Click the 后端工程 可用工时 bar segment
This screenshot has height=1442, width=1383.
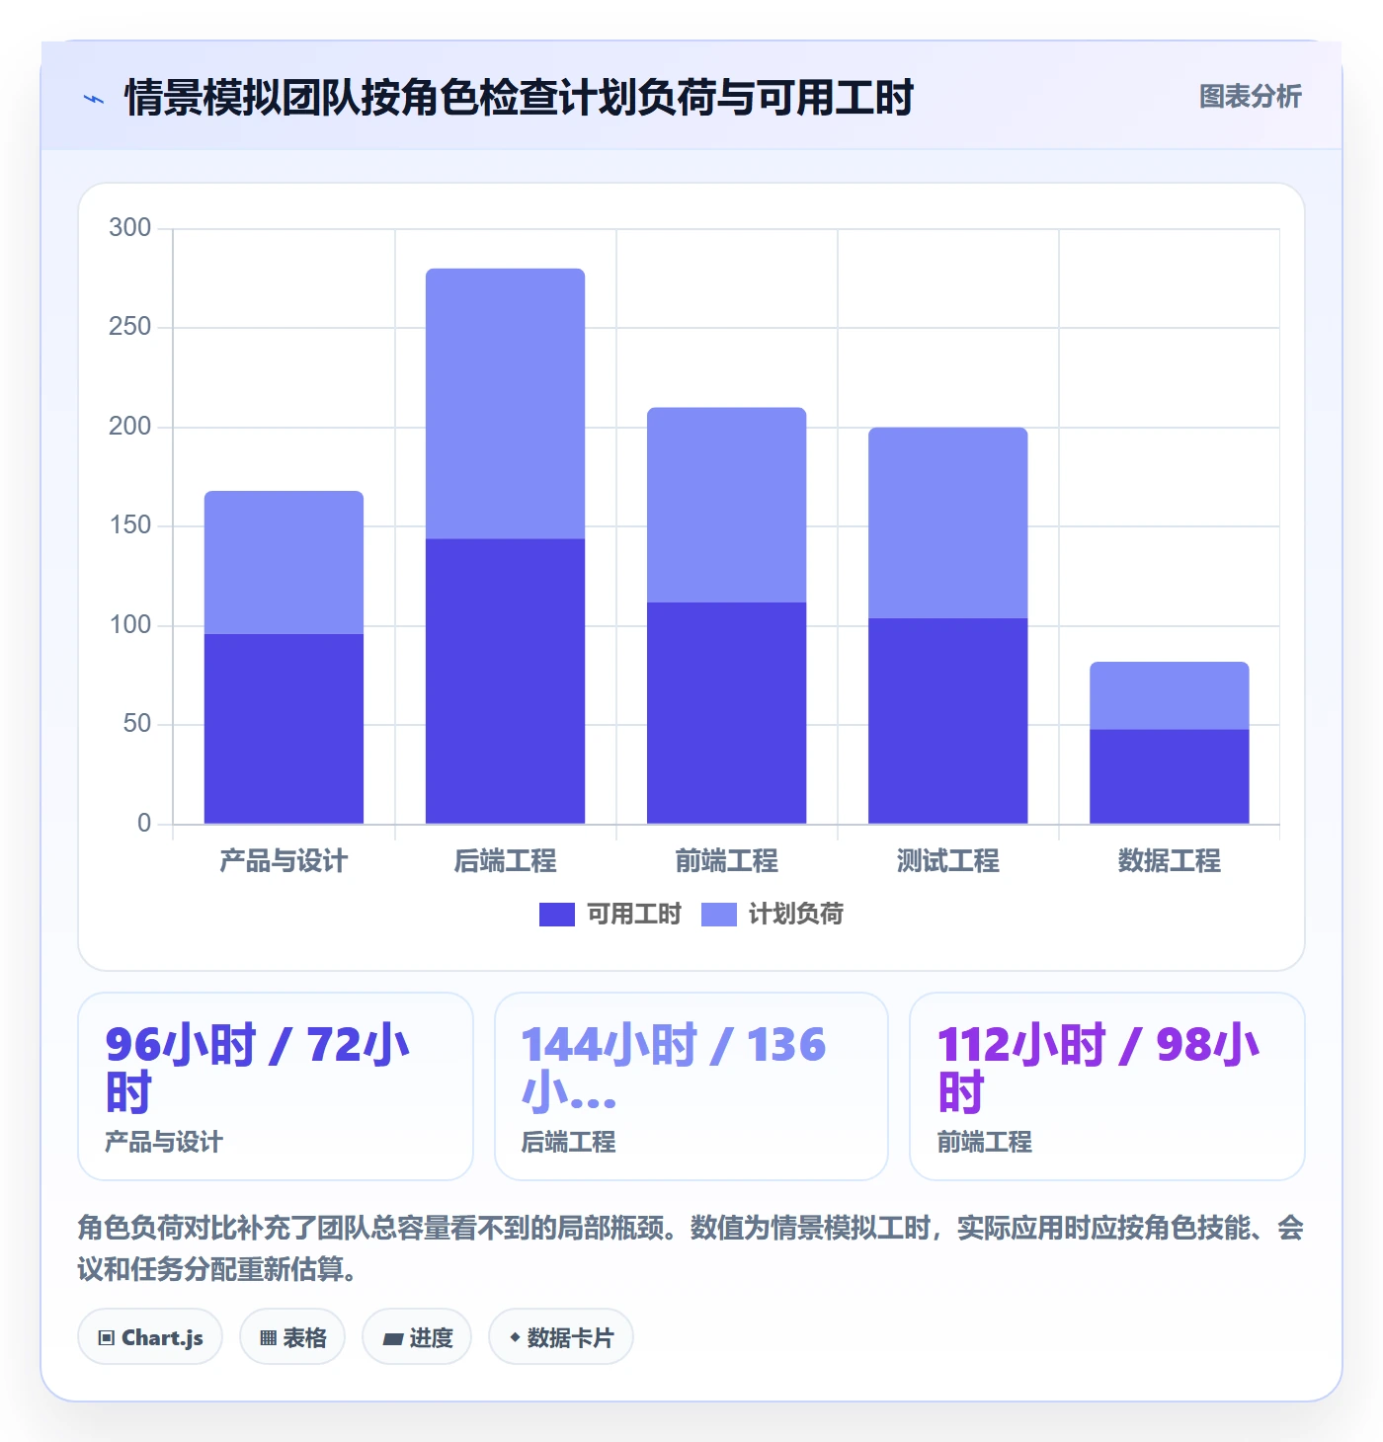coord(505,681)
